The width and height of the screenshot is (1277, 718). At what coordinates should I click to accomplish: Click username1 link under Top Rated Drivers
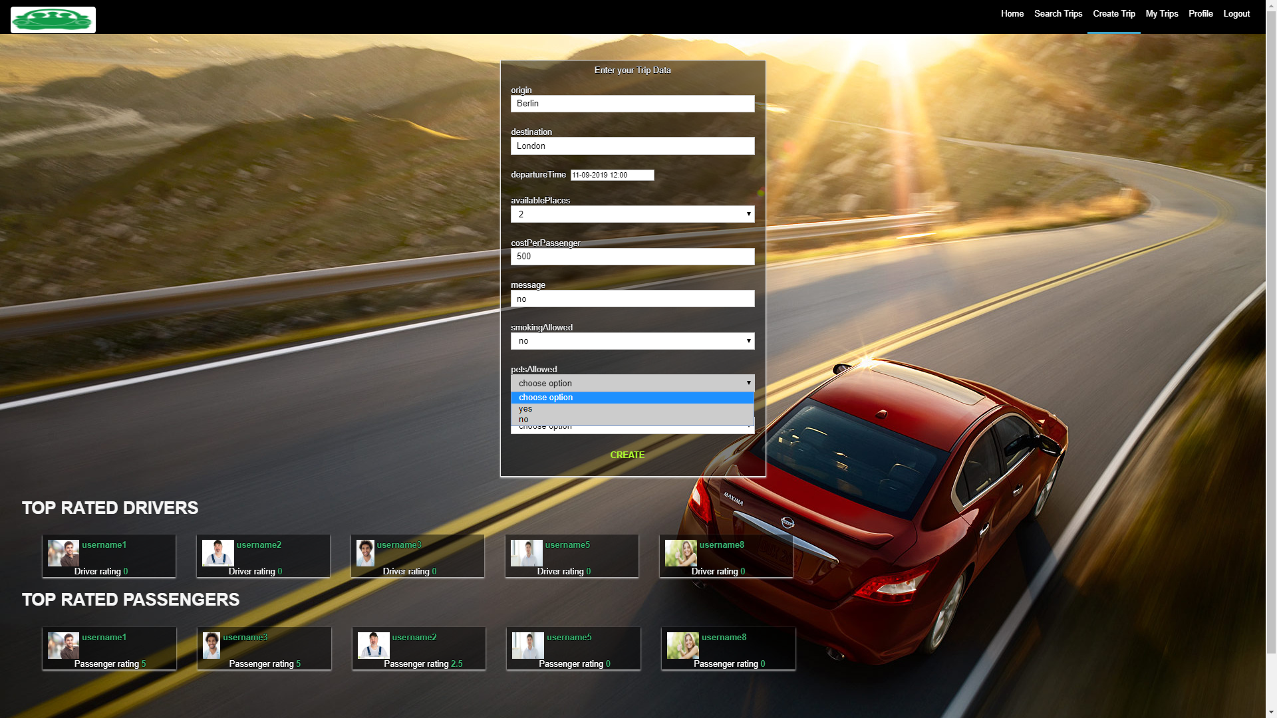point(104,544)
